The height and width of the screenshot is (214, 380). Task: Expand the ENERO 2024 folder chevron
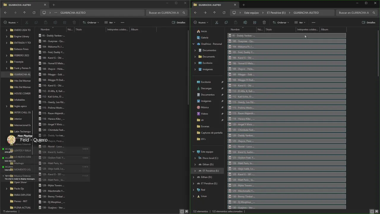[x=7, y=30]
